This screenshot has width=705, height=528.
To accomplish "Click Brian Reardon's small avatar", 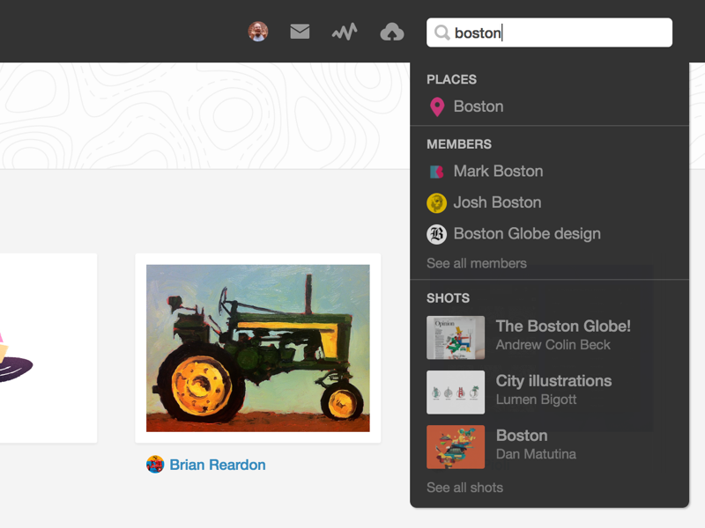I will [x=155, y=465].
